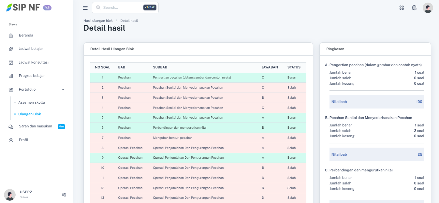Image resolution: width=439 pixels, height=203 pixels.
Task: Click the USER2 avatar in sidebar footer
Action: pos(10,195)
